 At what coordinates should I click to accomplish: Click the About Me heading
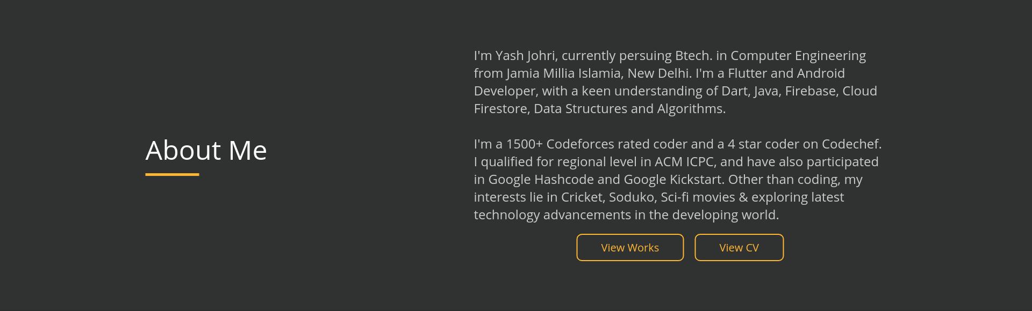[x=206, y=151]
